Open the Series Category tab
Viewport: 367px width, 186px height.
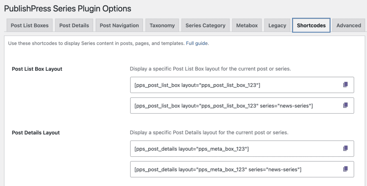(205, 25)
